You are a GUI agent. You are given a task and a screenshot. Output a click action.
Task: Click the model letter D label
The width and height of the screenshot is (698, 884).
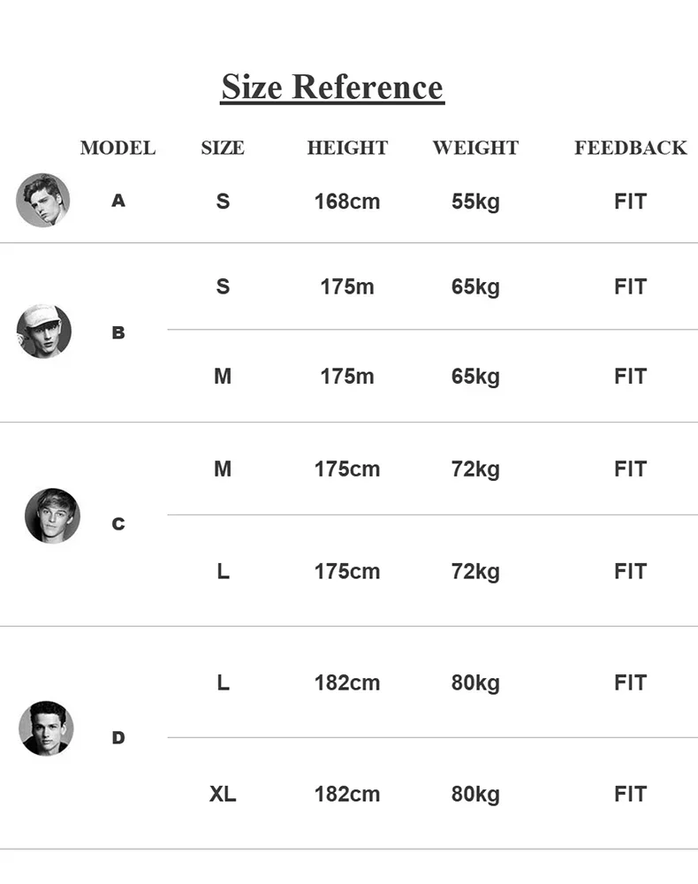(x=118, y=737)
